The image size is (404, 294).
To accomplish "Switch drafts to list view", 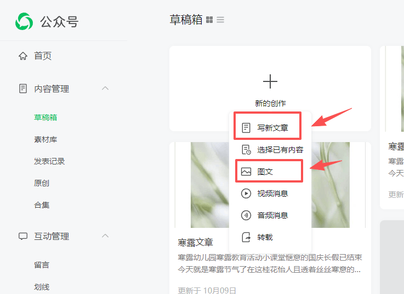I will 220,20.
